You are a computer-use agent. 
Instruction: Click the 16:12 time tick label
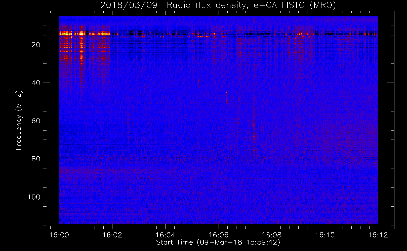point(378,235)
